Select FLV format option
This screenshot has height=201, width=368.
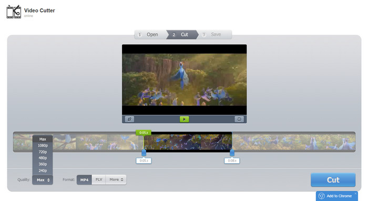(99, 179)
